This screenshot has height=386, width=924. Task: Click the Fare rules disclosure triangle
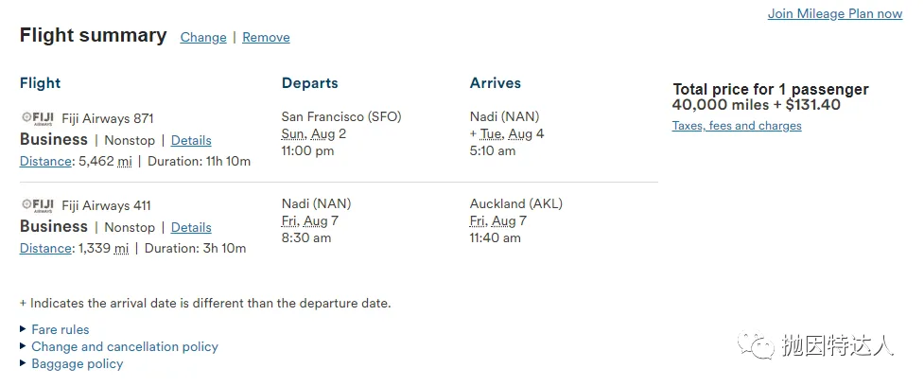(x=23, y=329)
